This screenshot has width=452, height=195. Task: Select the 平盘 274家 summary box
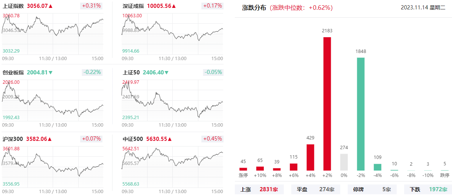coord(315,189)
